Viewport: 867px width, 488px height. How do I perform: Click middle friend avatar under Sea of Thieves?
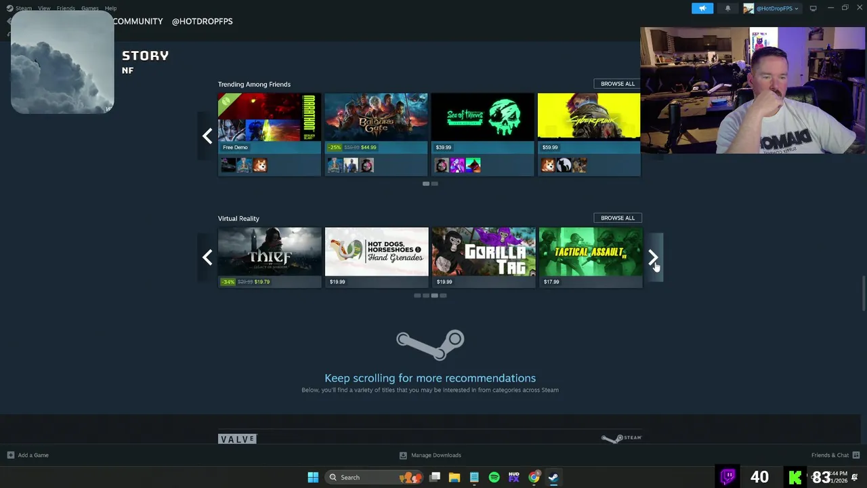457,165
